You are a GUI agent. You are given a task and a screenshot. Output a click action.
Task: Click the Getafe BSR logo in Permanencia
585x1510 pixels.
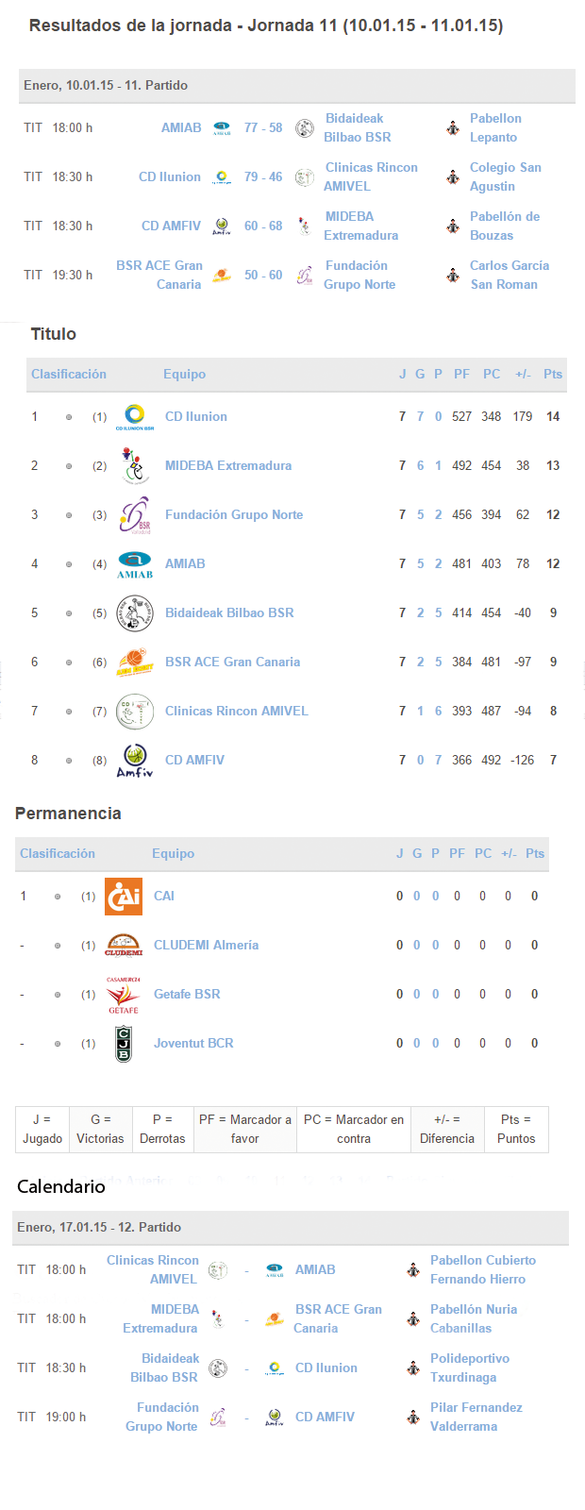124,995
